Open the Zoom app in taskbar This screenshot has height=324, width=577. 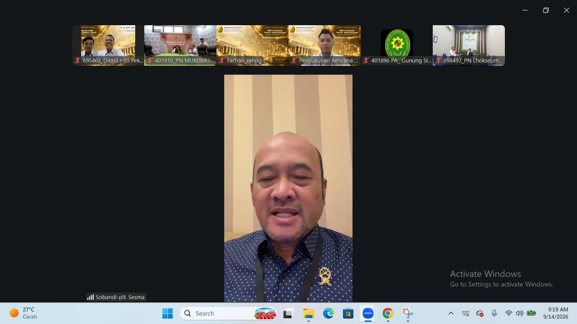coord(368,313)
